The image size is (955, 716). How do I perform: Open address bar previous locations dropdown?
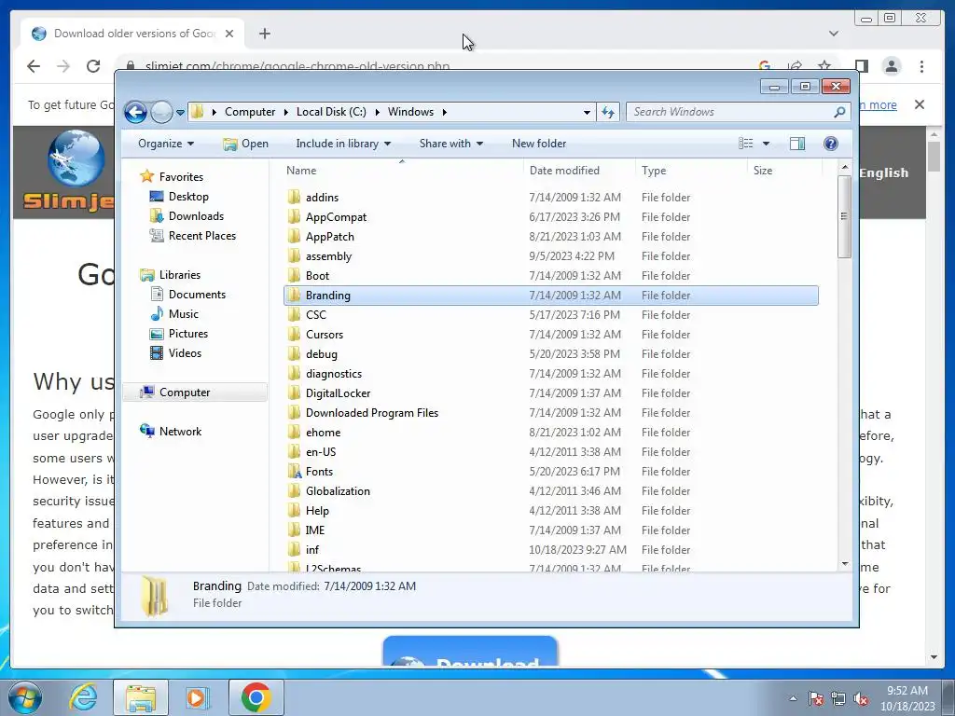coord(587,113)
